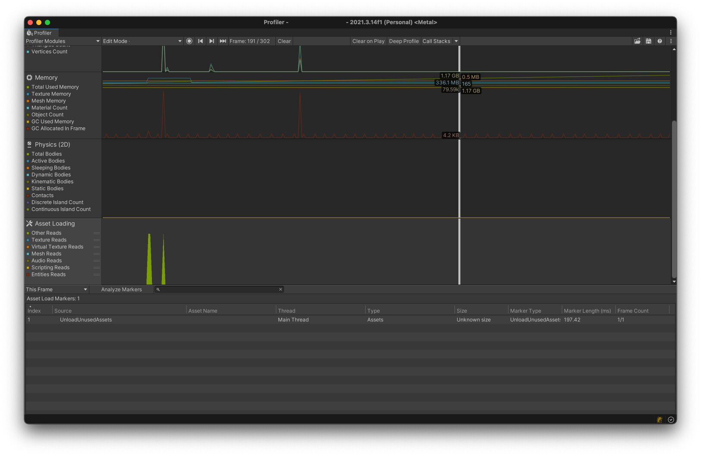This screenshot has height=456, width=701.
Task: Open the Edit Mode target menu
Action: 142,41
